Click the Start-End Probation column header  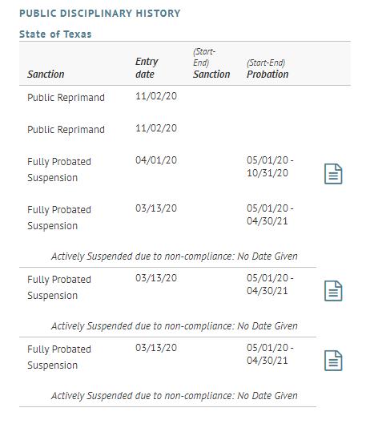[x=267, y=68]
